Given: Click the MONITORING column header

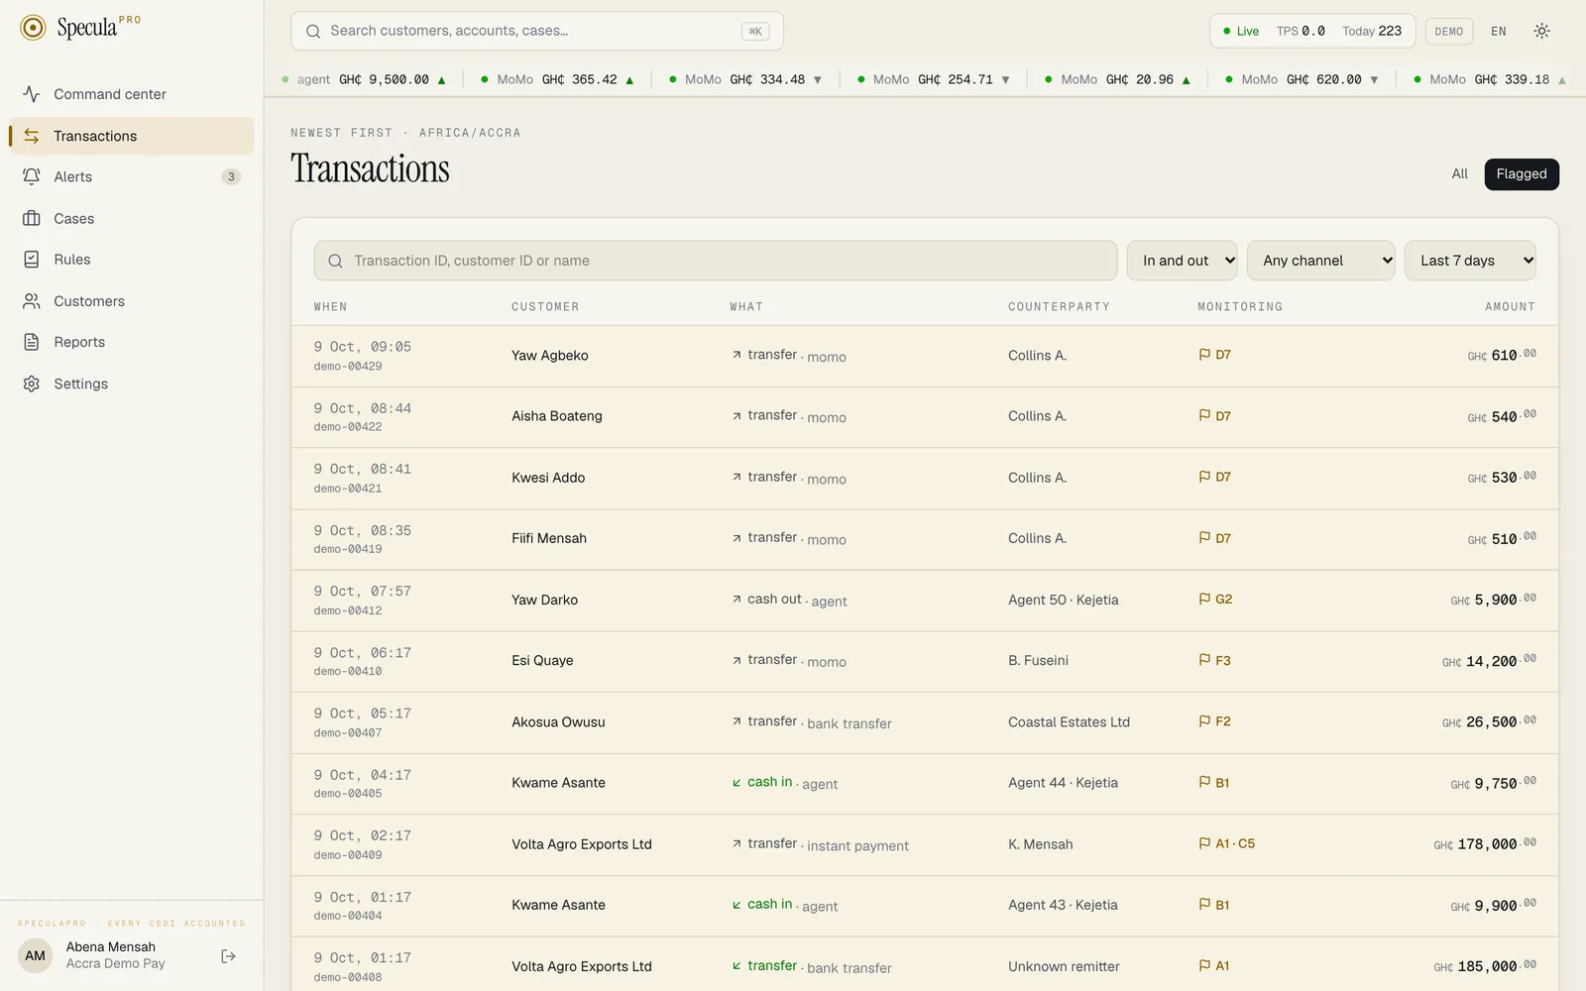Looking at the screenshot, I should coord(1240,307).
